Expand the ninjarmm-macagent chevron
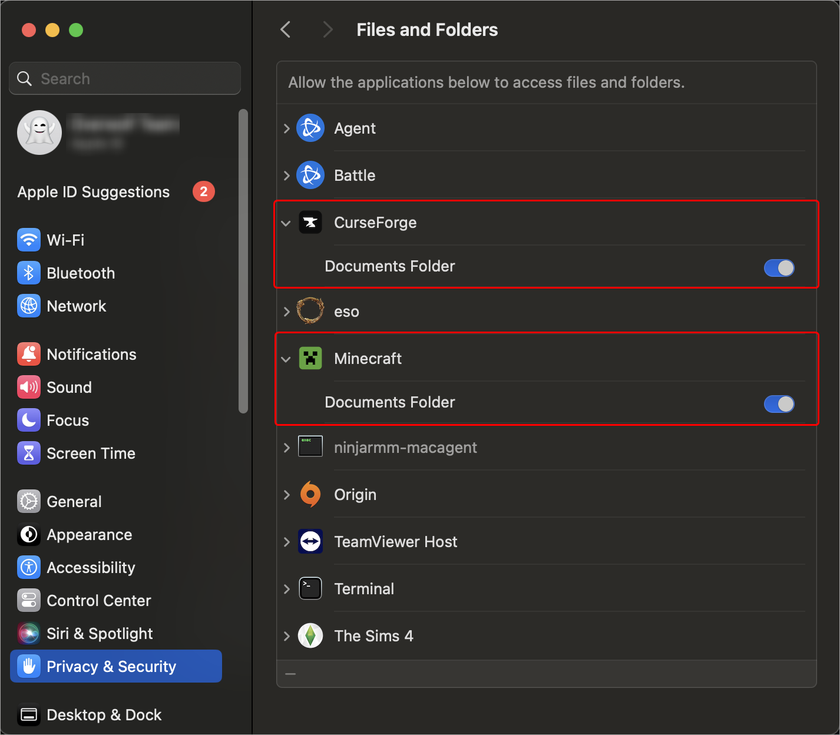Image resolution: width=840 pixels, height=735 pixels. [x=286, y=448]
